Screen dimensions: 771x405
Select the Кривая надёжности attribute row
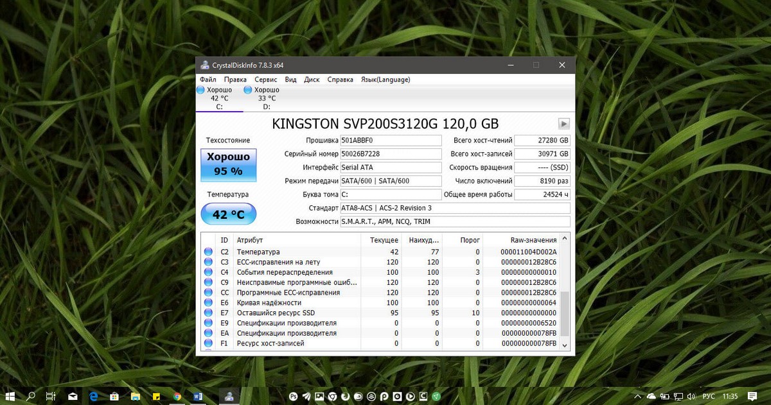click(380, 303)
